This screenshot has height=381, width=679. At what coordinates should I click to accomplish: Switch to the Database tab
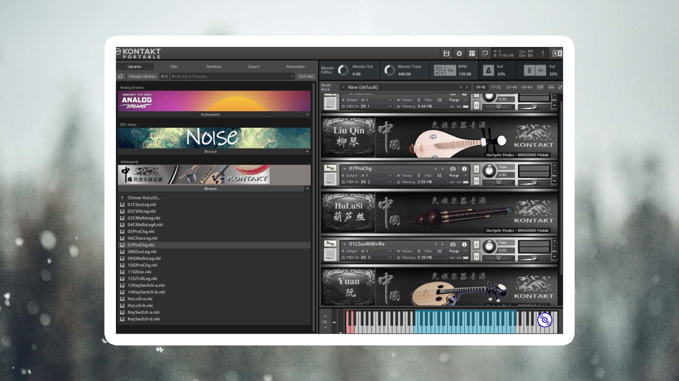(214, 66)
